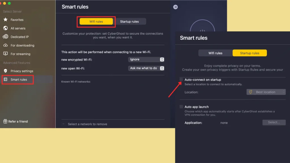Click 'Known Wi-Fi networks:' label
Image resolution: width=290 pixels, height=163 pixels.
76,81
